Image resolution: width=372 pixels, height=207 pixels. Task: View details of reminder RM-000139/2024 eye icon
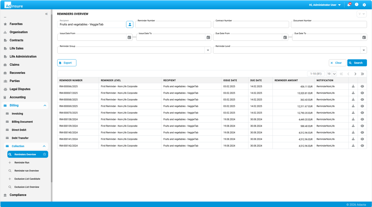362,126
